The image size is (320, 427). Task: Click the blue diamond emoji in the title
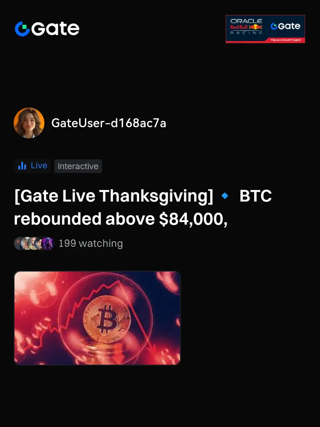pos(225,196)
